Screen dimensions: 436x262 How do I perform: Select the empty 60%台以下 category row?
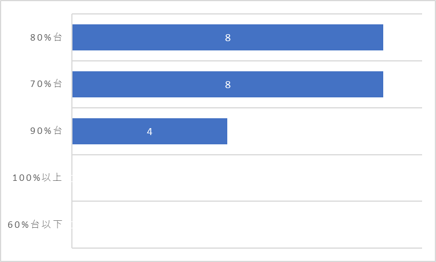(x=247, y=224)
